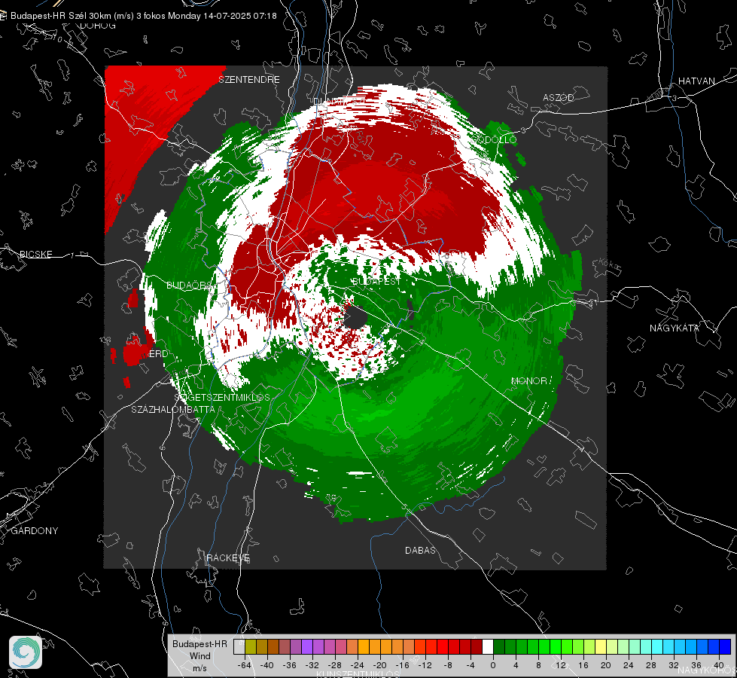Pick the light gray first legend swatch

pos(239,646)
